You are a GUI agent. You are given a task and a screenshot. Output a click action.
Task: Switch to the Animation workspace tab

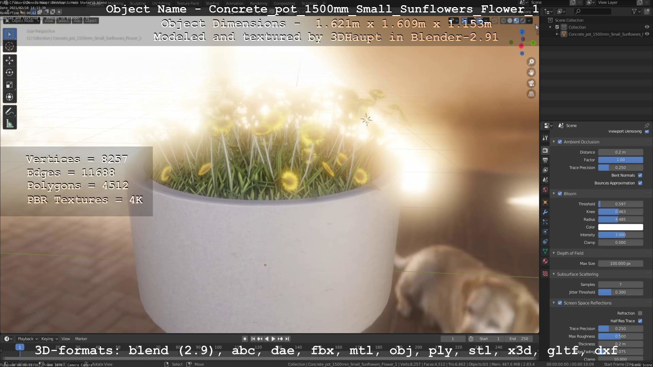point(235,4)
